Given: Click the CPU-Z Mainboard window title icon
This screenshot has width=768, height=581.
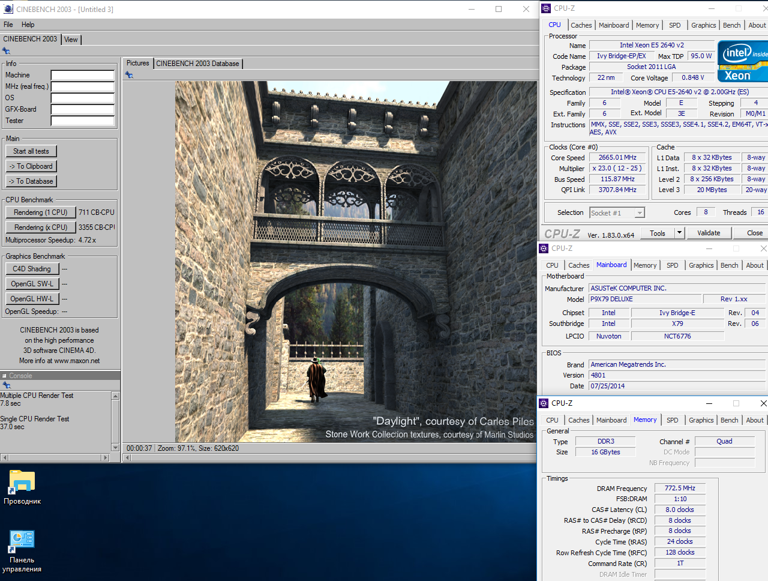Looking at the screenshot, I should tap(544, 248).
